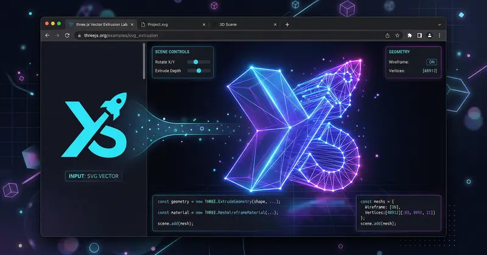Bookmark the page with the star icon
This screenshot has height=255, width=487.
point(398,36)
